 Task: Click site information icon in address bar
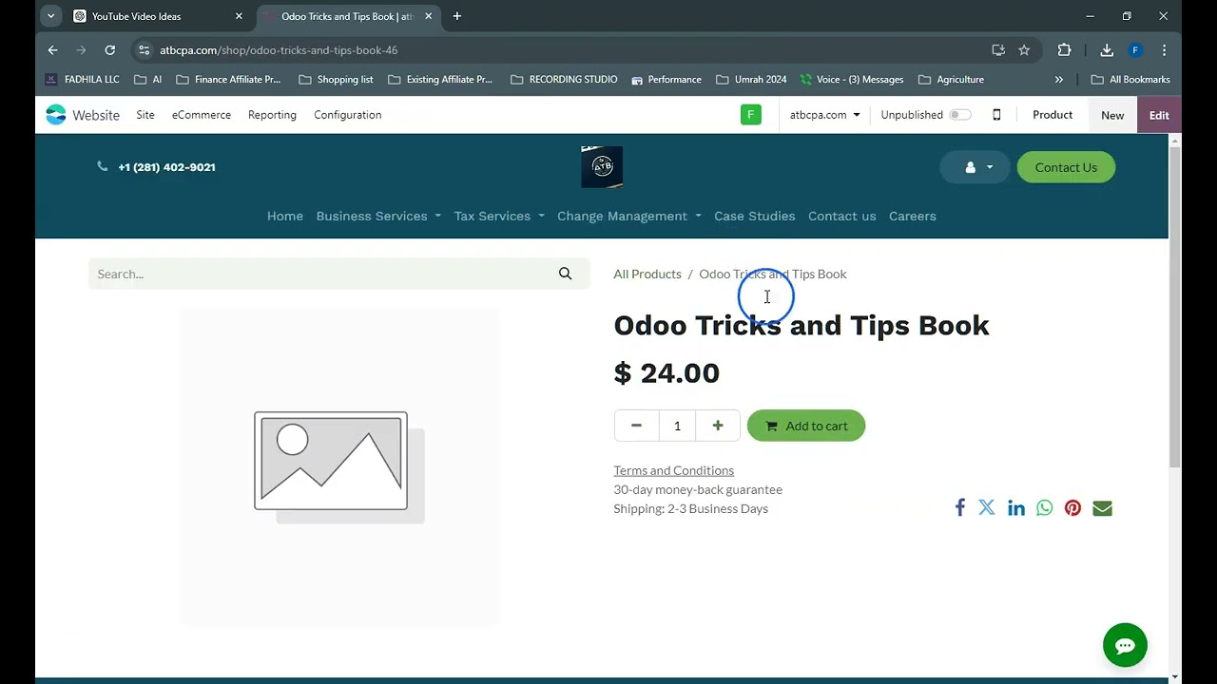(144, 50)
